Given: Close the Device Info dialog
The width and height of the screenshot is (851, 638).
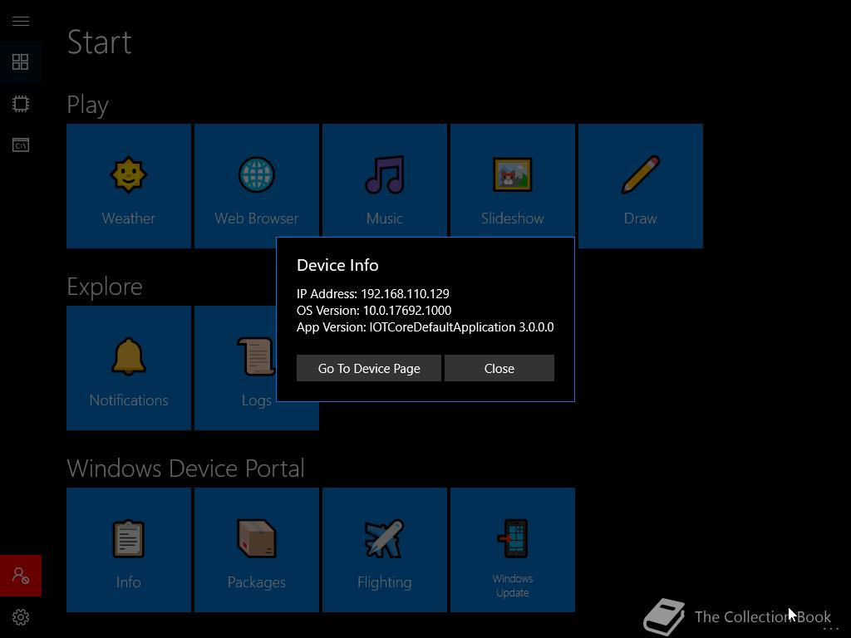Looking at the screenshot, I should click(499, 368).
